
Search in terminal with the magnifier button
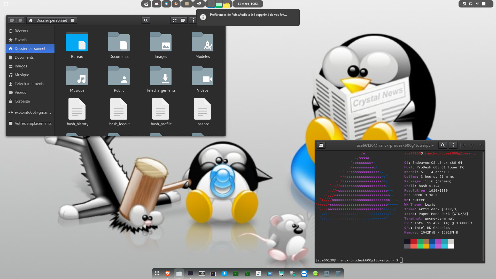[x=443, y=145]
